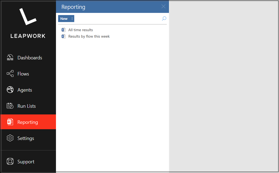Open Run Lists from the sidebar
Viewport: 279px width, 173px height.
tap(26, 106)
